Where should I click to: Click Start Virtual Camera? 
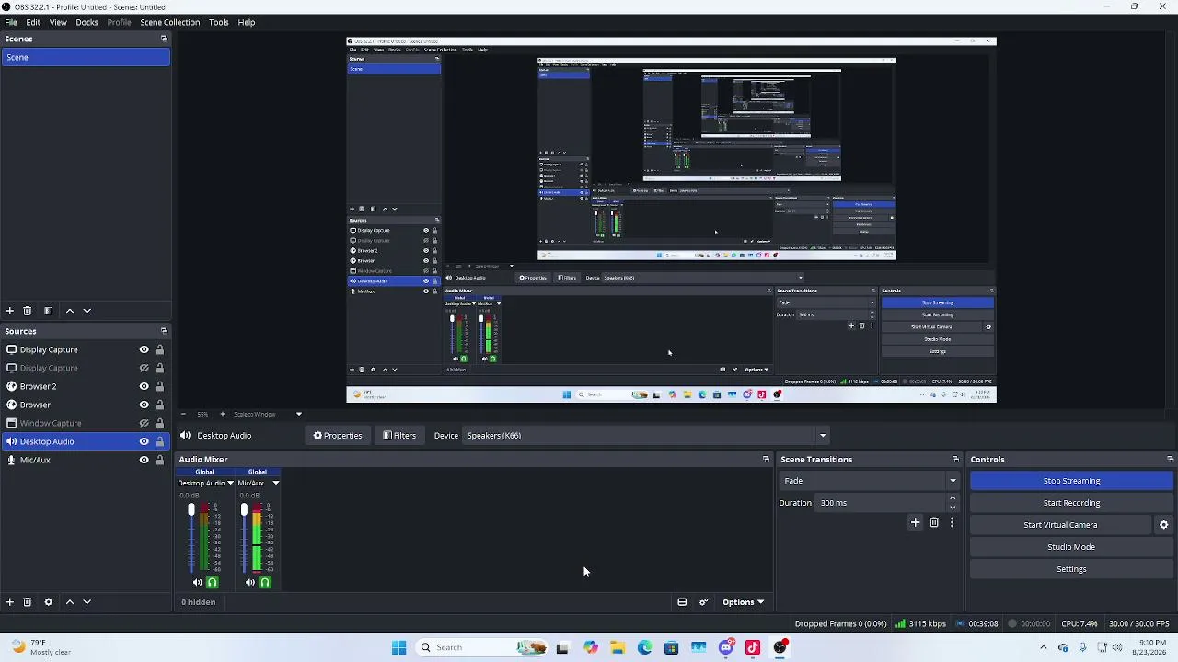point(1060,525)
